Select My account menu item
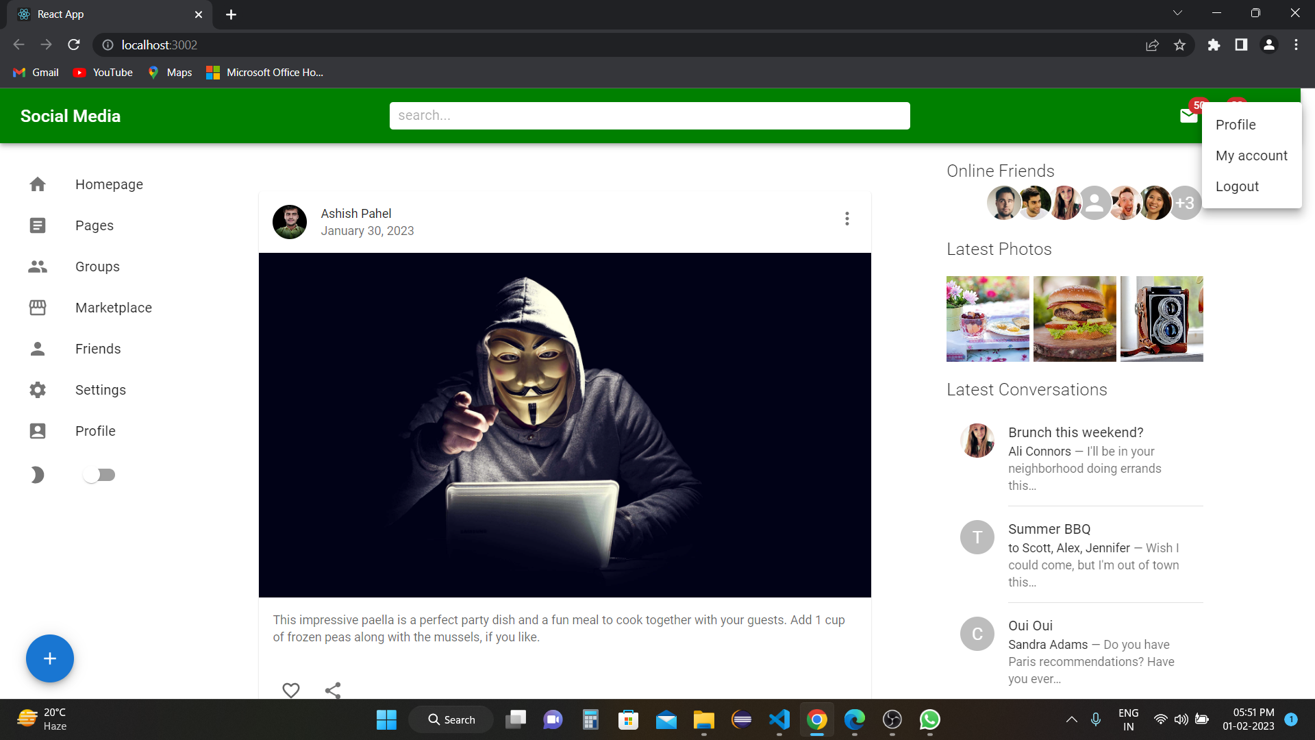1315x740 pixels. 1252,156
